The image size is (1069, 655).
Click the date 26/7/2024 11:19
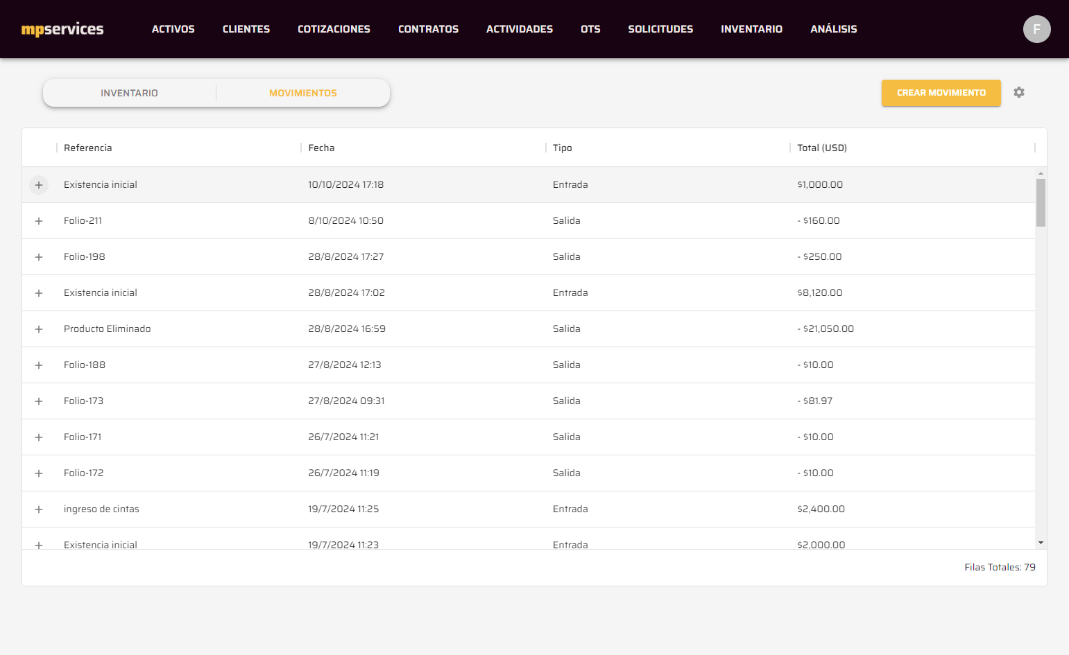point(343,473)
